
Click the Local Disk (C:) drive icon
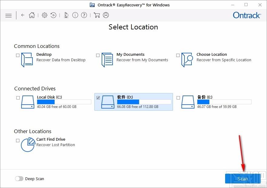pos(28,102)
